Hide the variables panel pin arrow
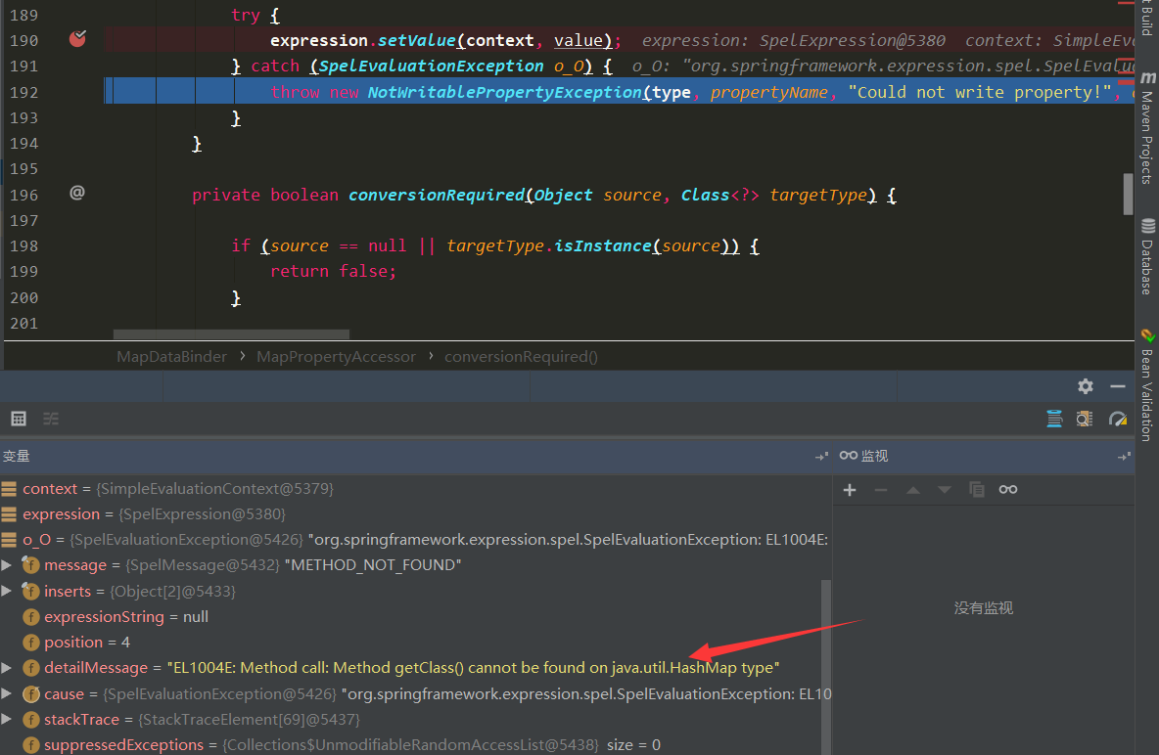This screenshot has width=1159, height=755. coord(821,457)
